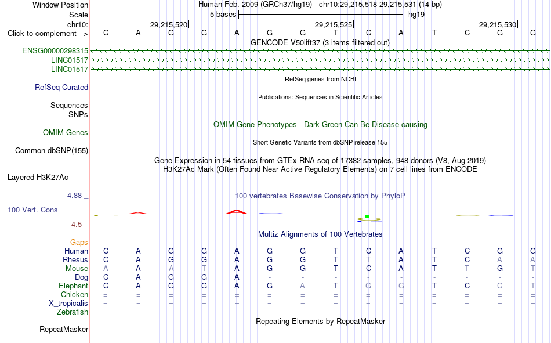
Task: Click the chr10: base position label
Action: click(77, 24)
